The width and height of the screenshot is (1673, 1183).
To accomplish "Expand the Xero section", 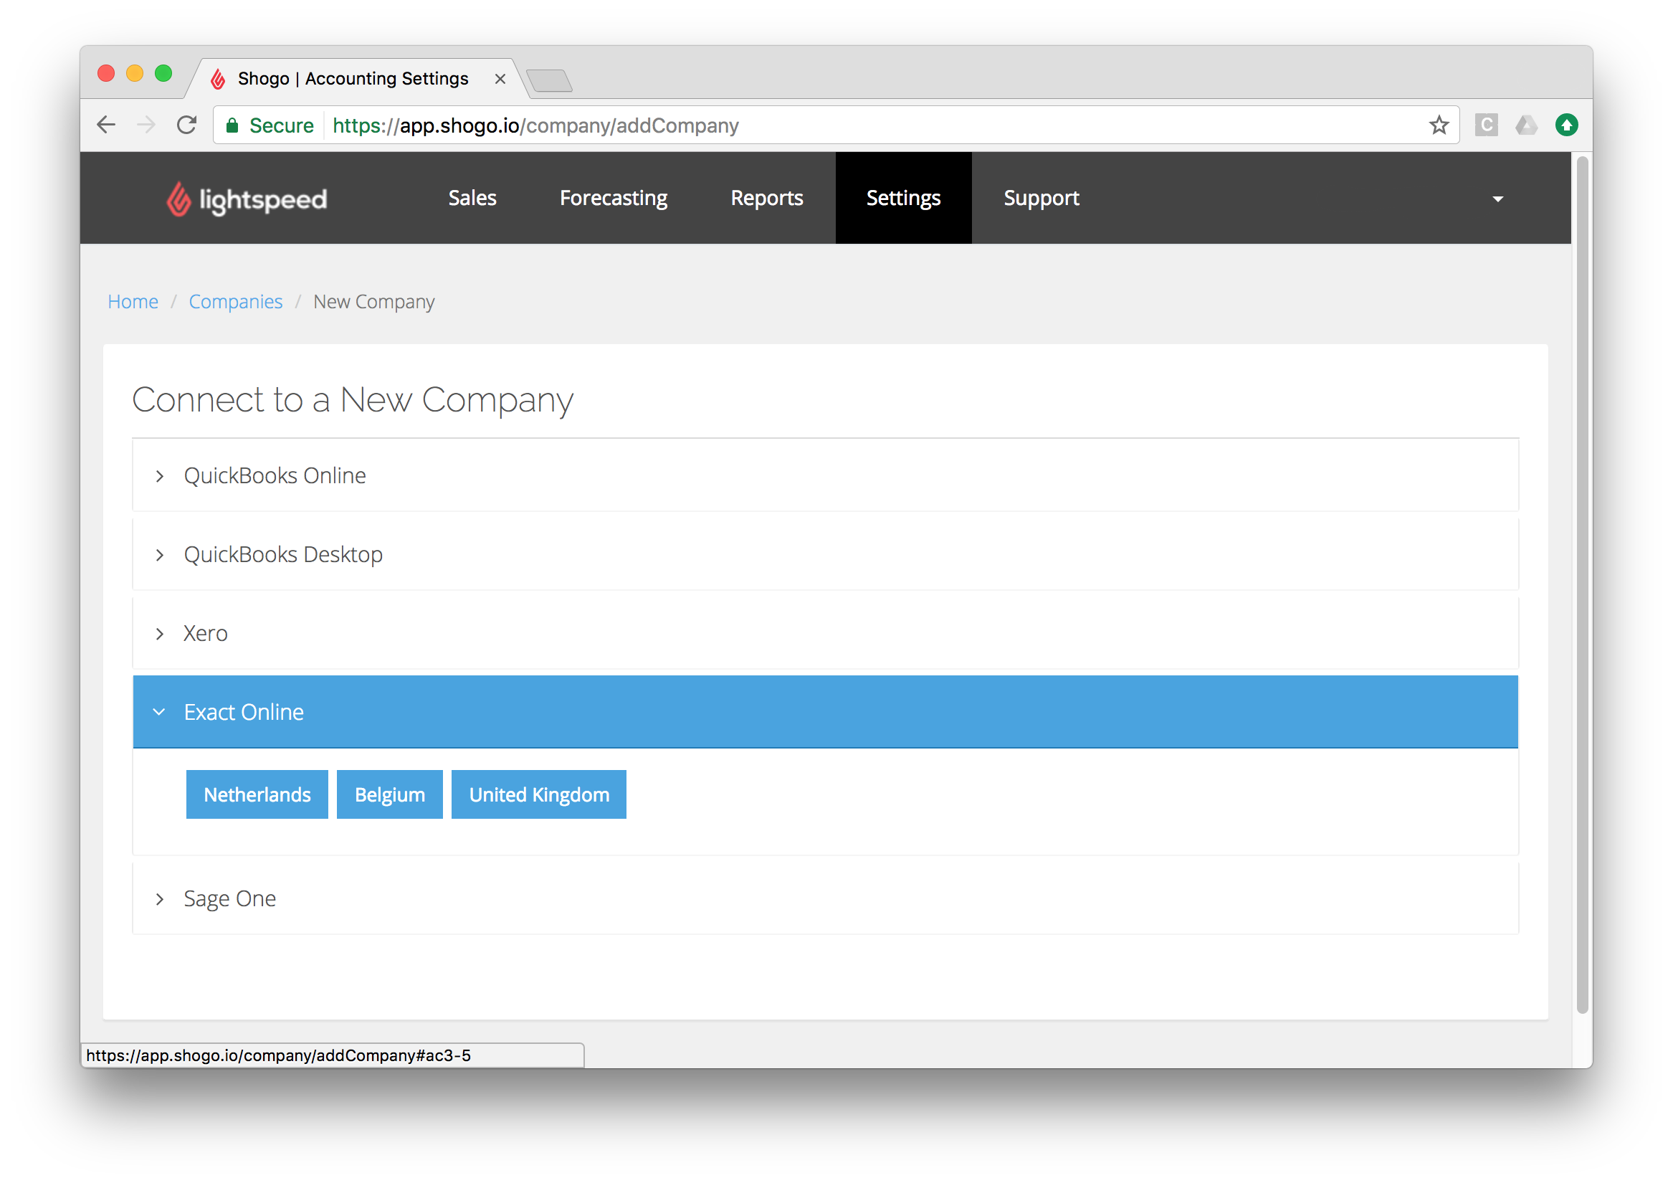I will coord(205,632).
